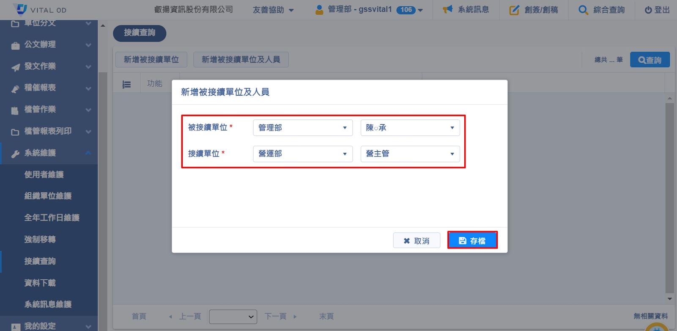Click the 存檔 save button

pyautogui.click(x=472, y=240)
